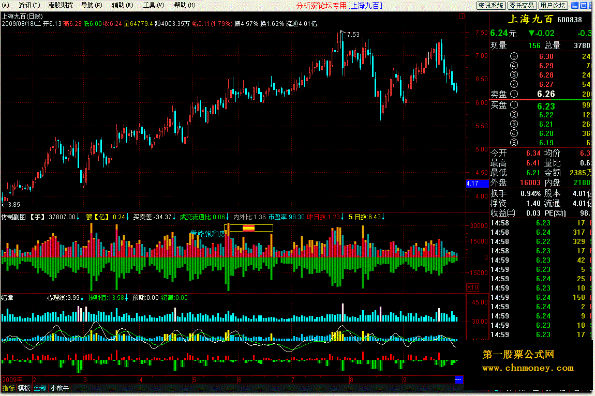Viewport: 595px width, 396px height.
Task: Click the 最高 value 6.41
Action: point(533,163)
